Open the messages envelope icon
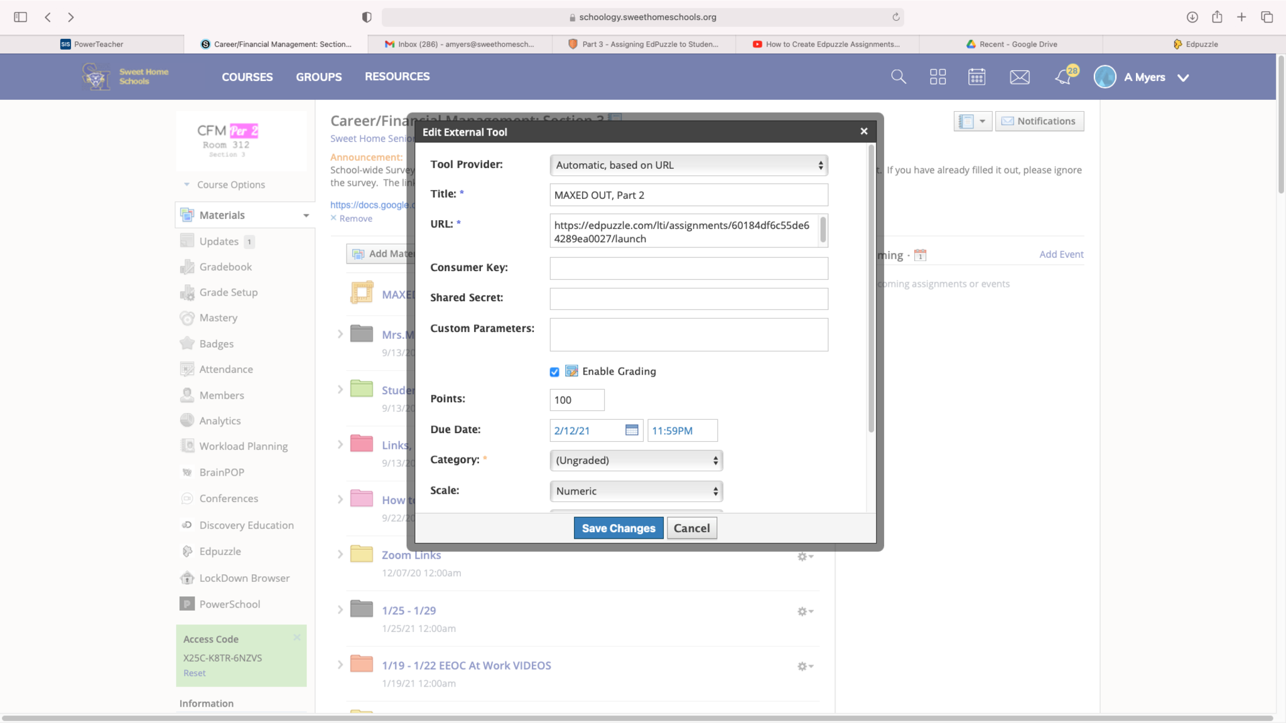This screenshot has width=1286, height=723. click(x=1019, y=77)
